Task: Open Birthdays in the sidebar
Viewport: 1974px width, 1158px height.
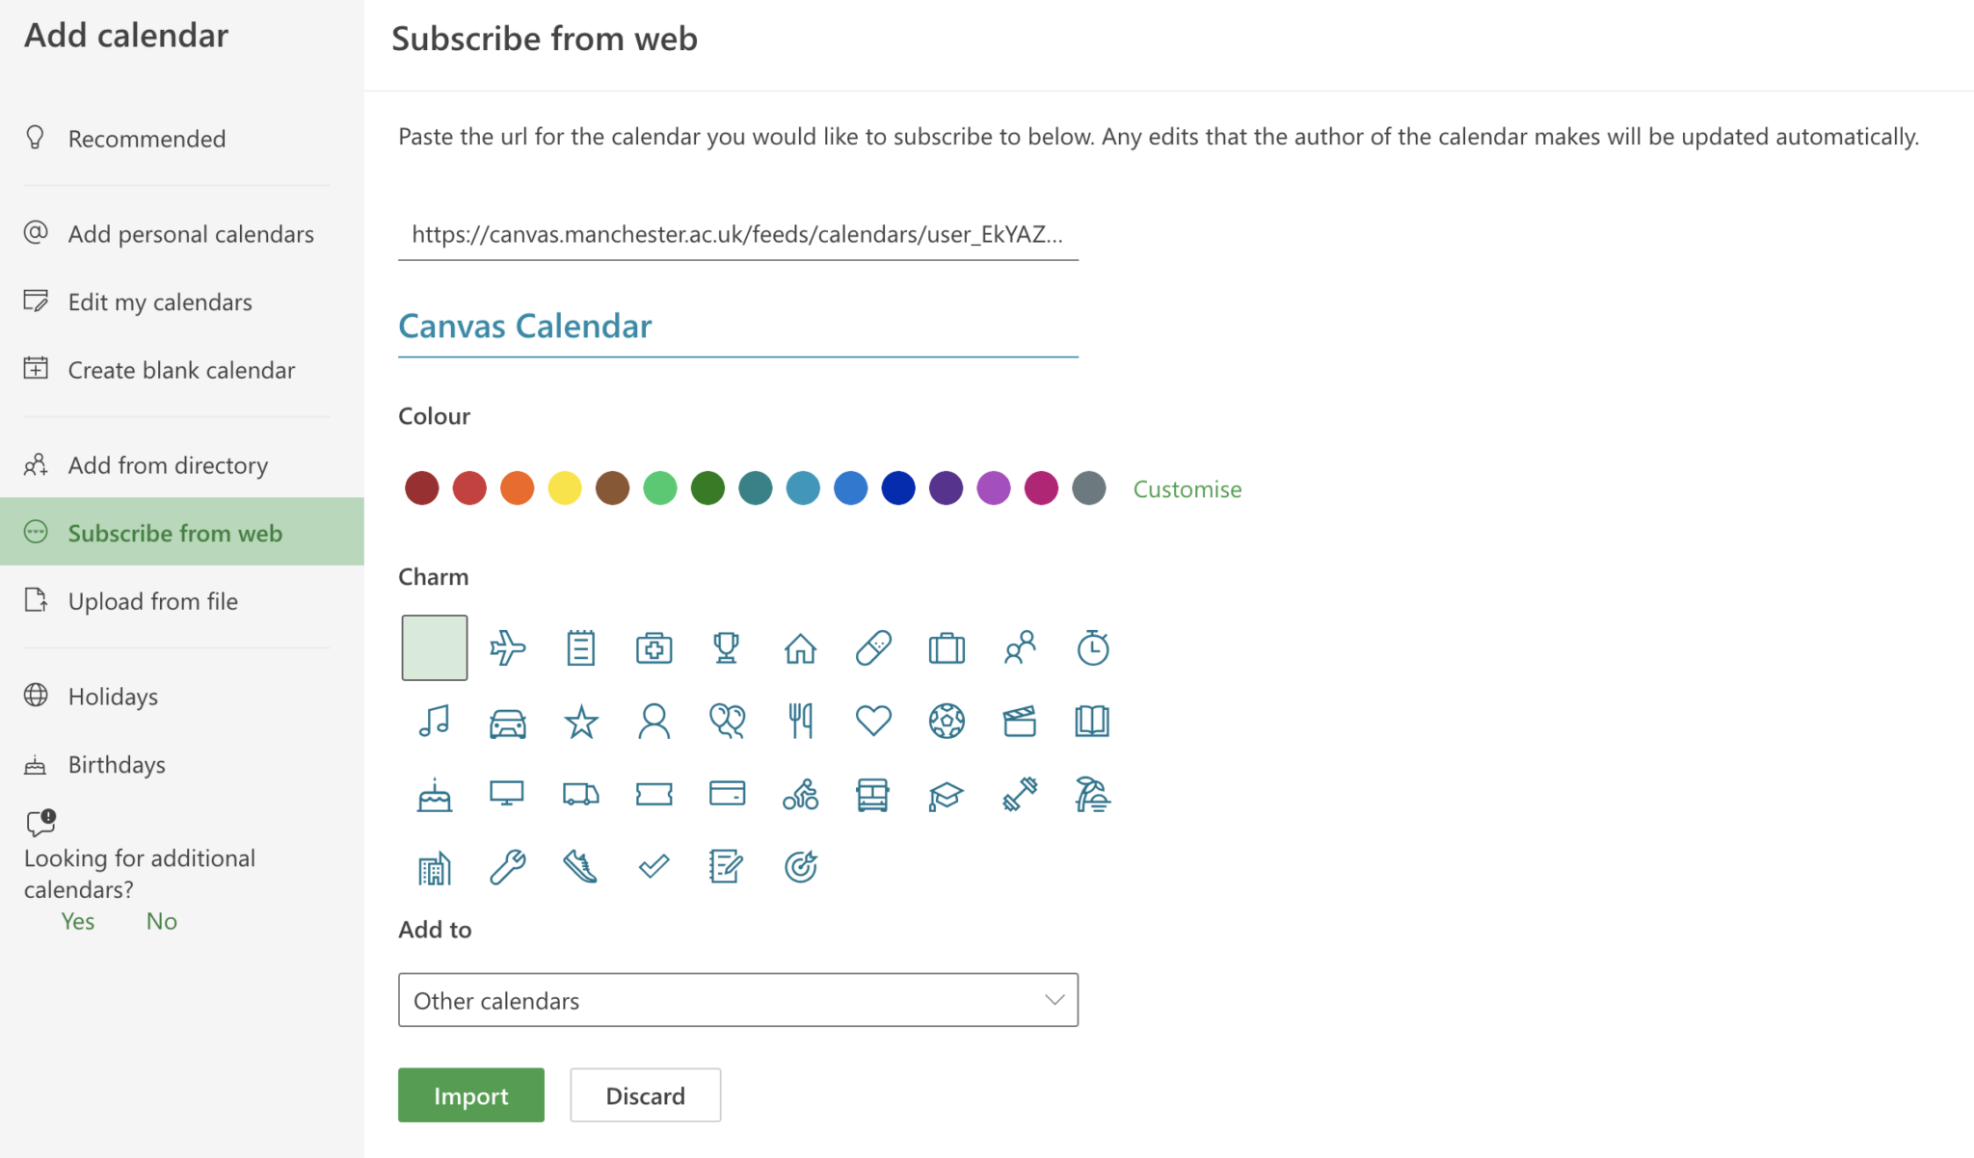Action: [x=117, y=764]
